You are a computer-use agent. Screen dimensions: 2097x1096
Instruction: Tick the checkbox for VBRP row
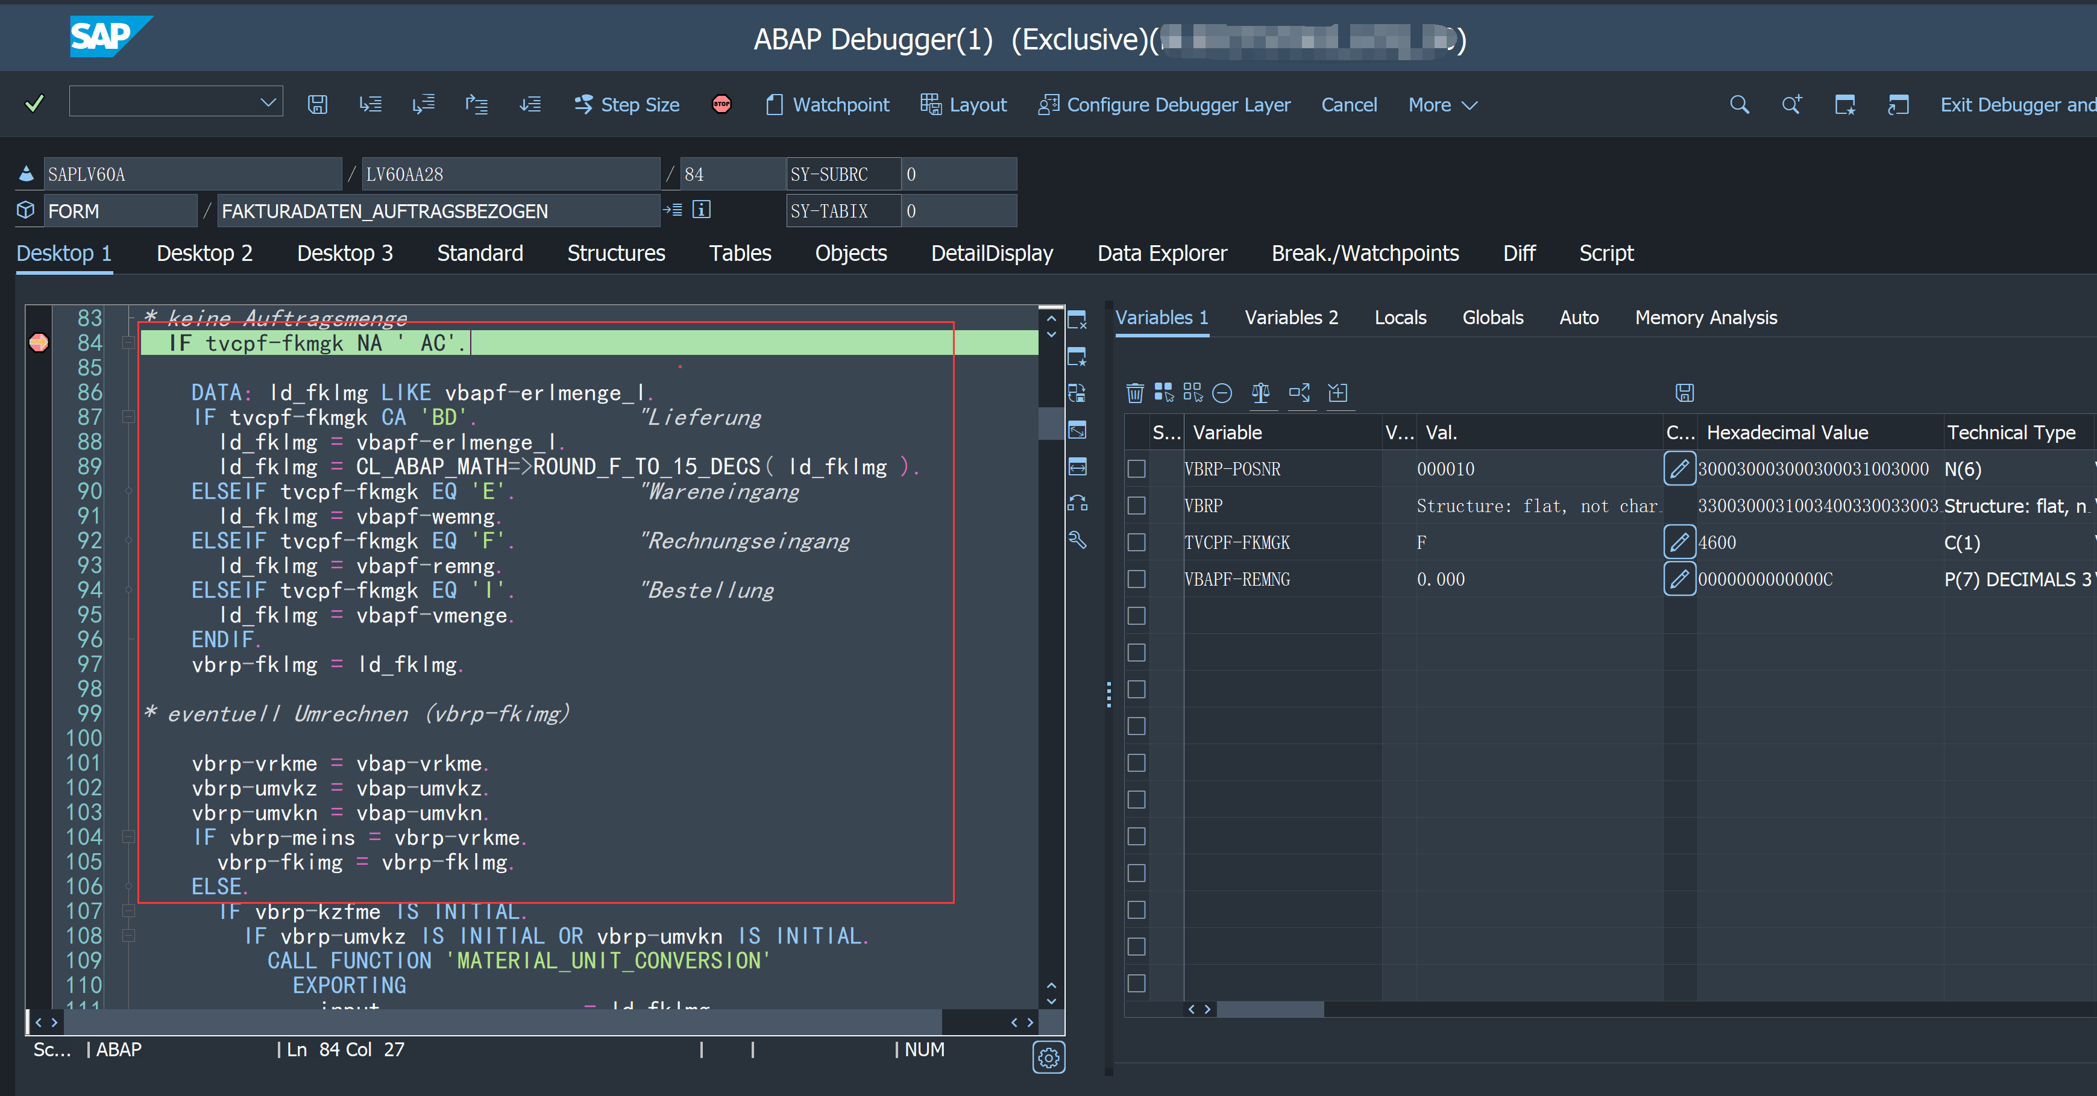click(x=1136, y=506)
